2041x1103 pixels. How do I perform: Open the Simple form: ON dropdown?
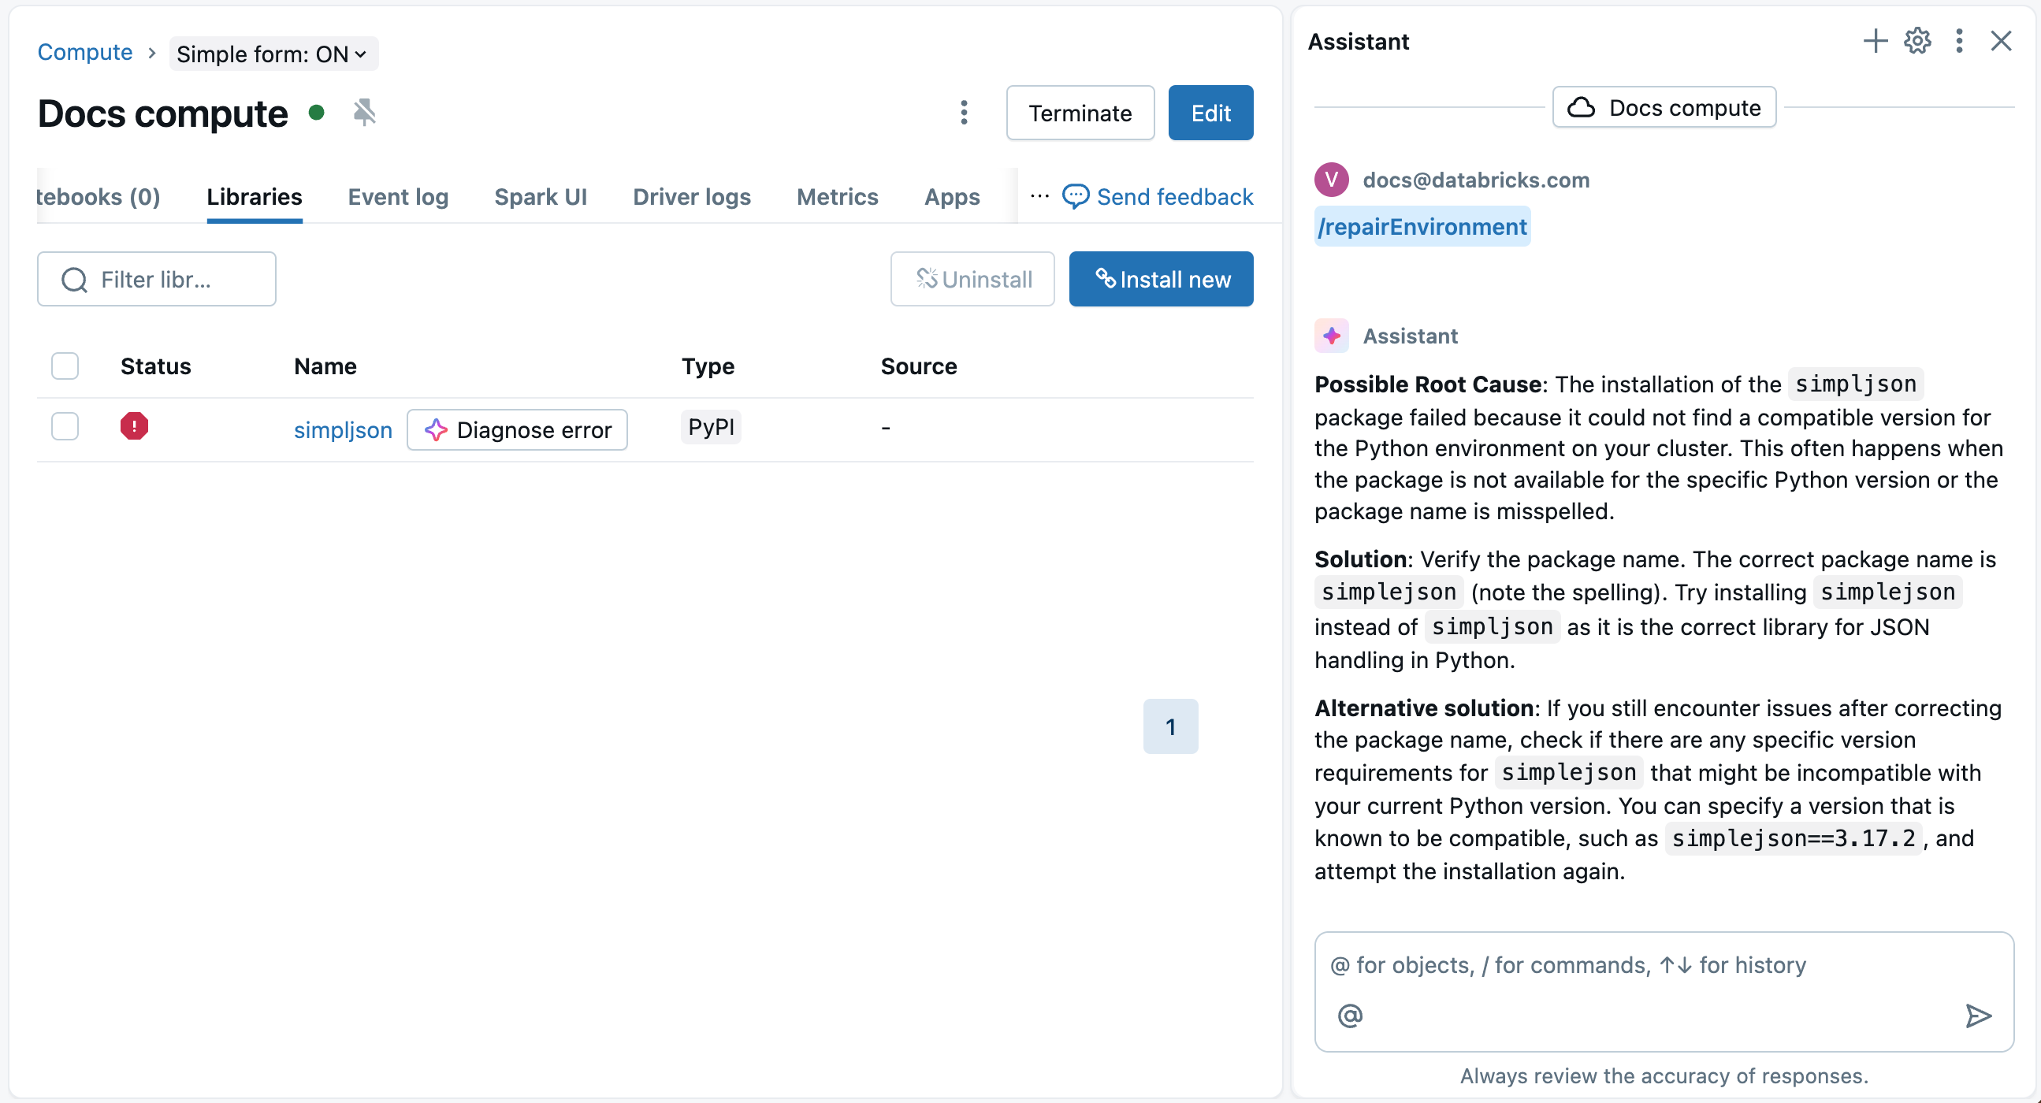click(x=273, y=54)
